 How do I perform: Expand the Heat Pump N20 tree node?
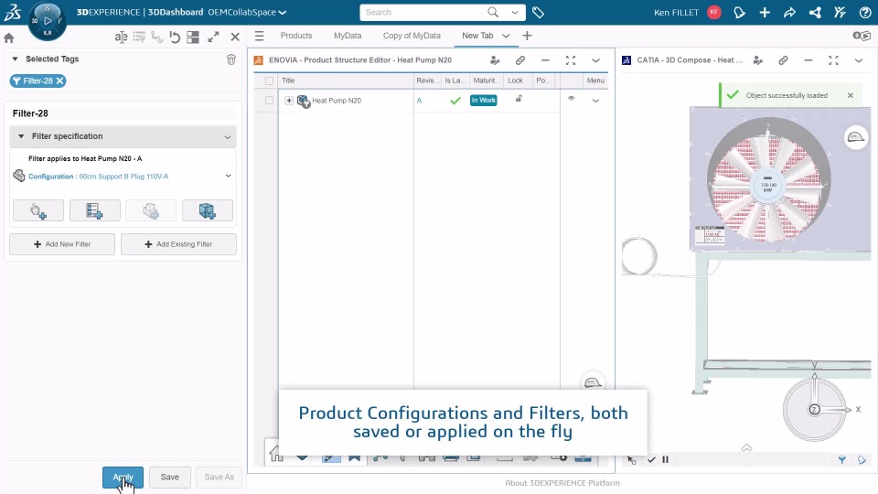[289, 101]
